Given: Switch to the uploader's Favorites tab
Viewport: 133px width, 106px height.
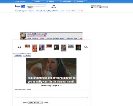Looking at the screenshot, I should point(49,38).
